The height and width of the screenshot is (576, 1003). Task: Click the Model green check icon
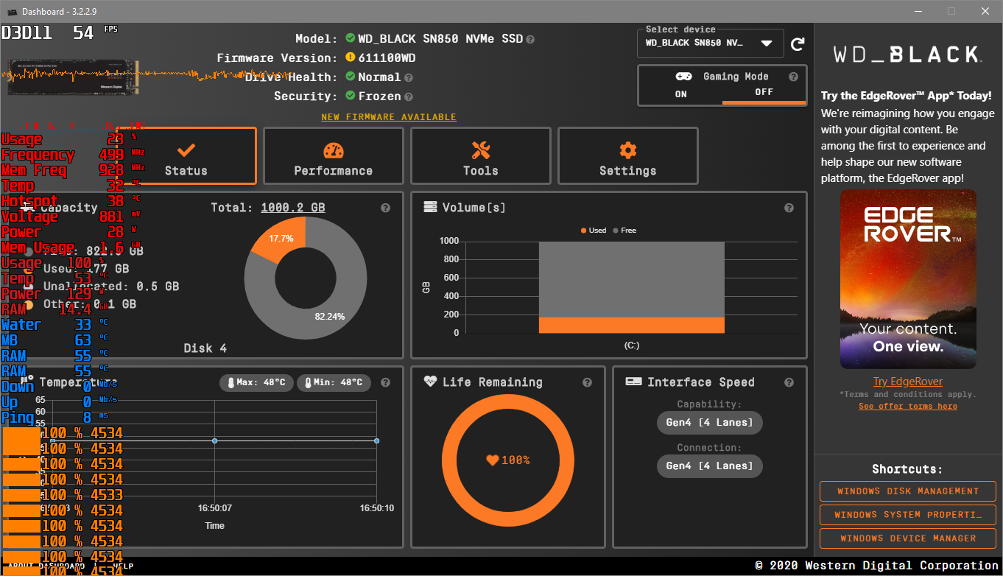tap(351, 39)
